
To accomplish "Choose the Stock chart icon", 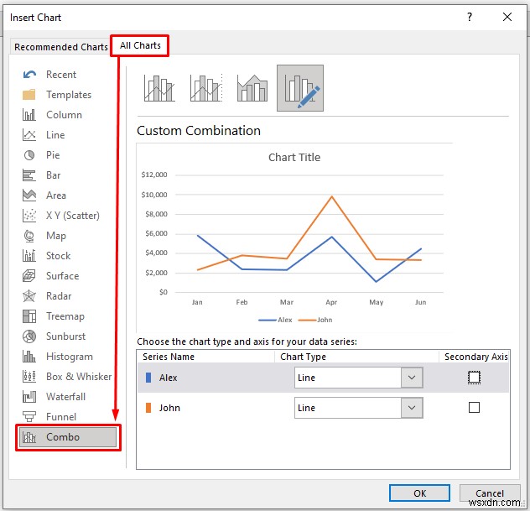I will point(29,256).
